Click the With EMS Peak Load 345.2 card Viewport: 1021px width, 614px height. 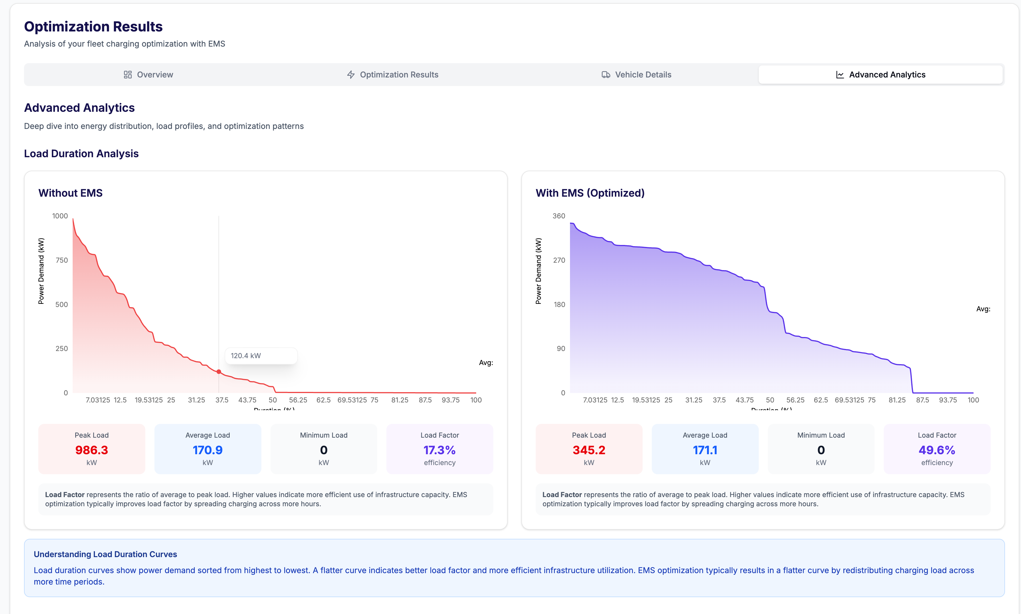pyautogui.click(x=589, y=449)
